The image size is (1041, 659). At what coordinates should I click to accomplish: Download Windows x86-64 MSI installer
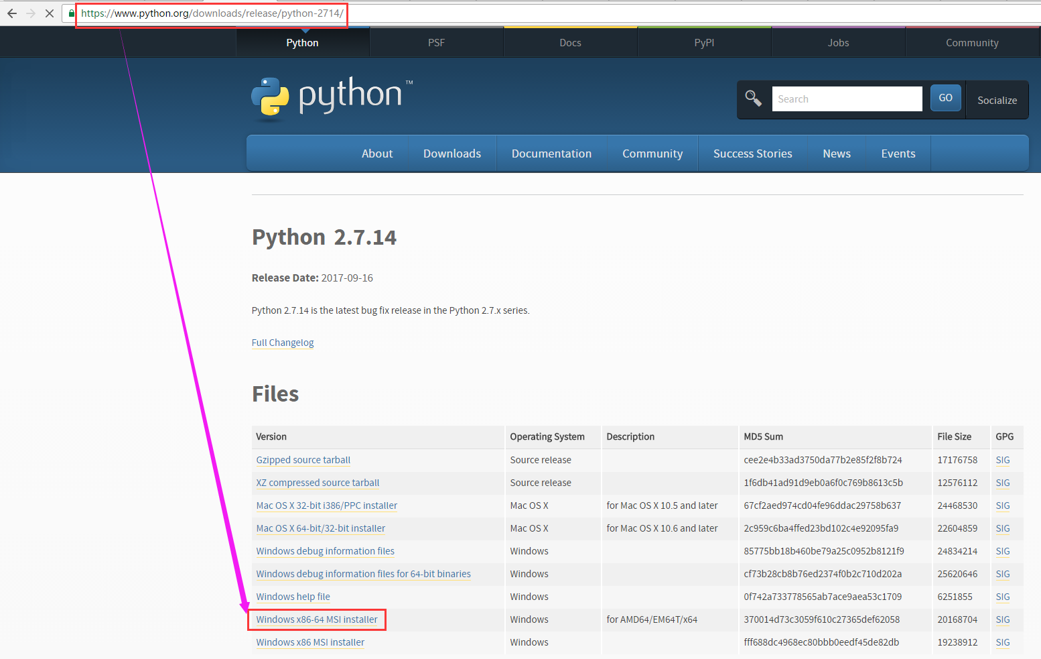coord(317,619)
